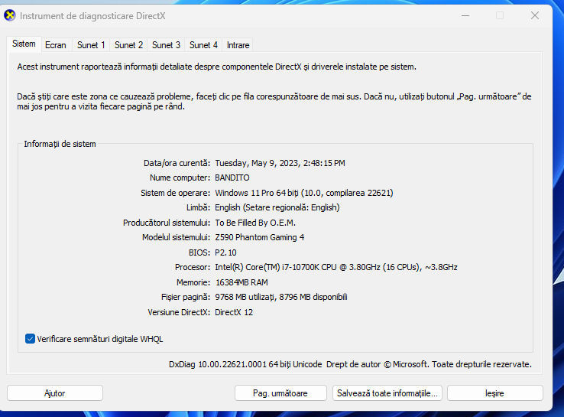Open the Intrare tab
This screenshot has width=564, height=417.
pyautogui.click(x=238, y=45)
